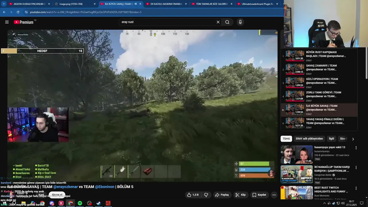The image size is (368, 207).
Task: Dislike the video with thumbs down
Action: pyautogui.click(x=206, y=195)
